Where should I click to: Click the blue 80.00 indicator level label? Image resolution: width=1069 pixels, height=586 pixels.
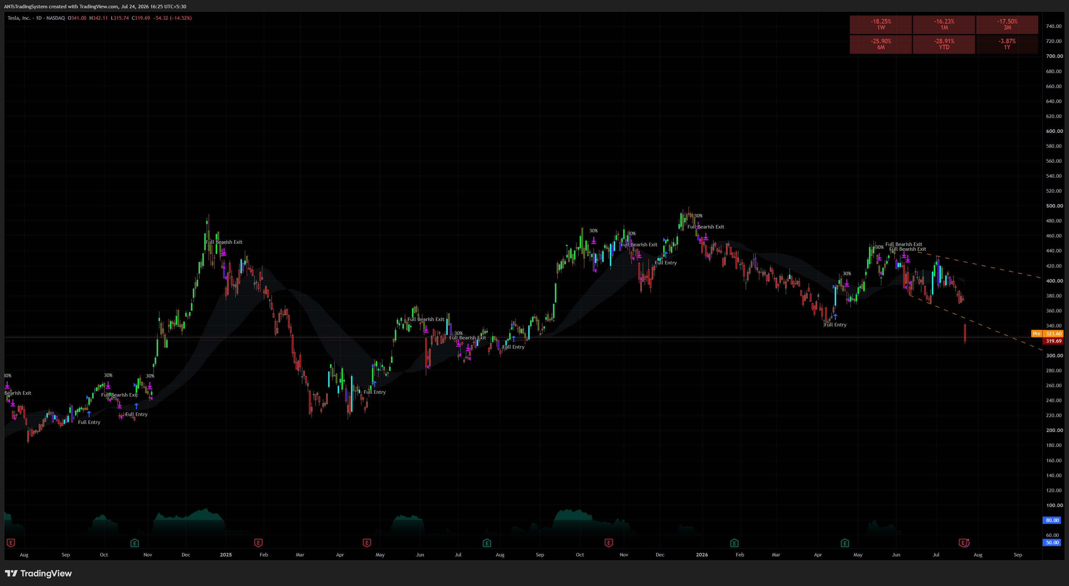(x=1052, y=520)
